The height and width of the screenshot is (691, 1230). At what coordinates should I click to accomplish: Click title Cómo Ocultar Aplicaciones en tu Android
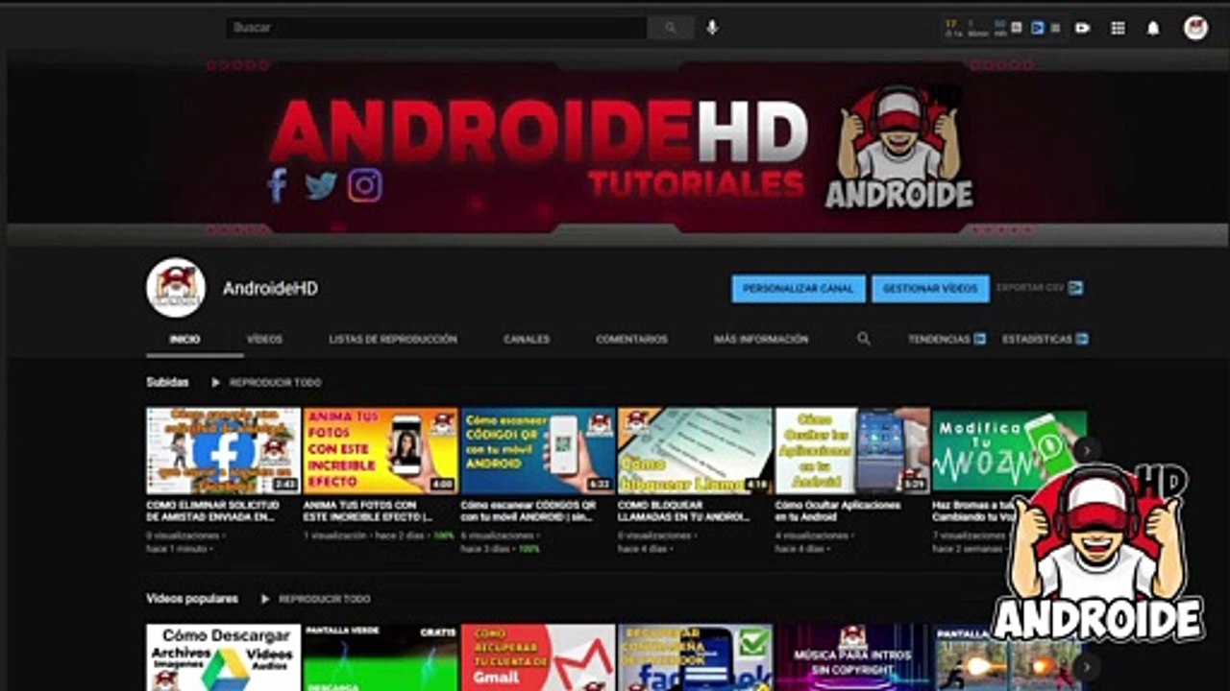pos(838,511)
